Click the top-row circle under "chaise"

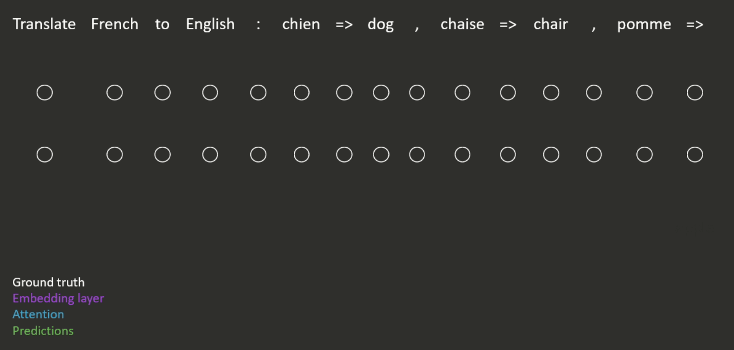pos(462,92)
